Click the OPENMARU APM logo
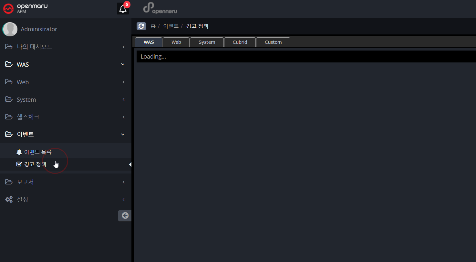 click(25, 8)
